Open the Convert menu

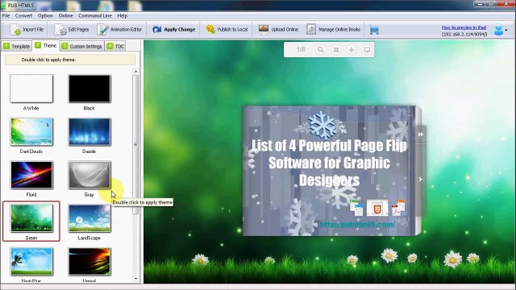[23, 16]
